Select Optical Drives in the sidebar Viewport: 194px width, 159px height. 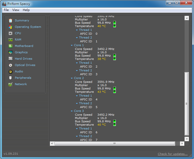click(x=25, y=65)
